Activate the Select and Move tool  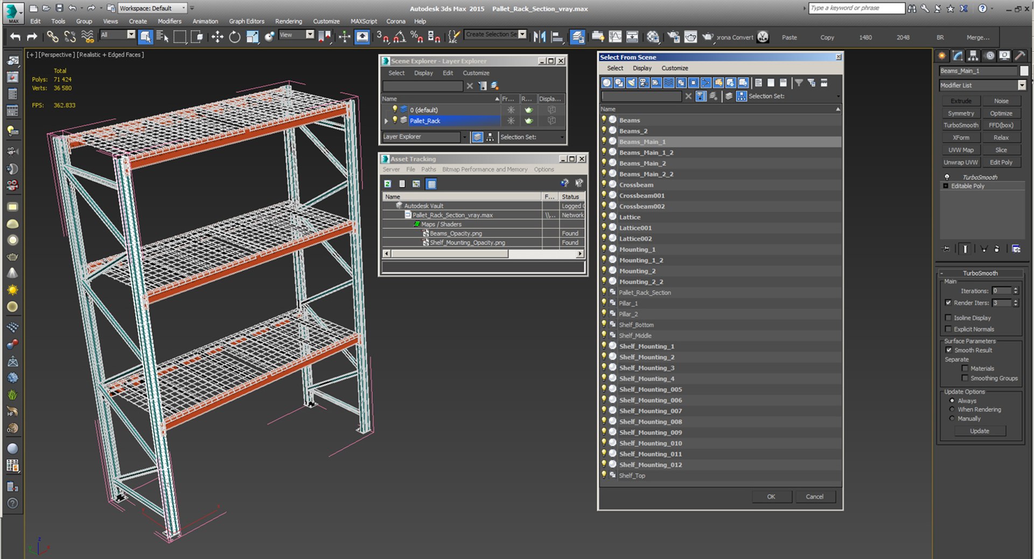[217, 37]
